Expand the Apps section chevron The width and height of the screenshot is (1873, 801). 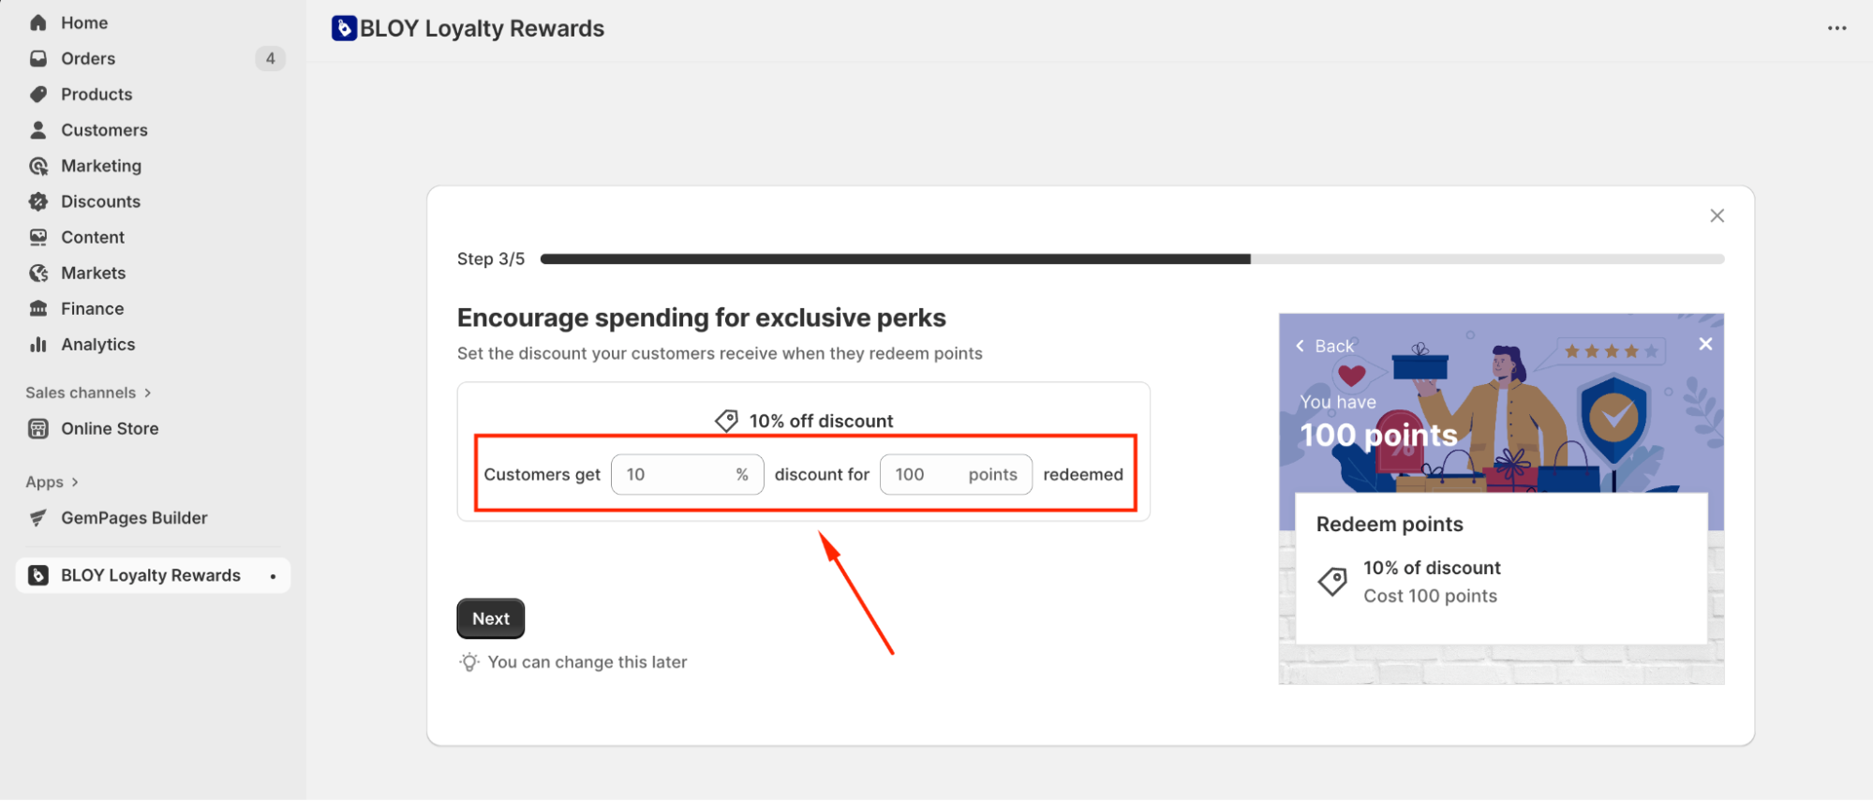pos(75,482)
